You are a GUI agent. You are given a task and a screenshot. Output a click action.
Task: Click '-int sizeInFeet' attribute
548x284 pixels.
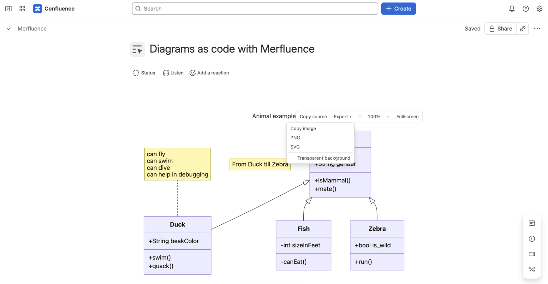(x=300, y=245)
